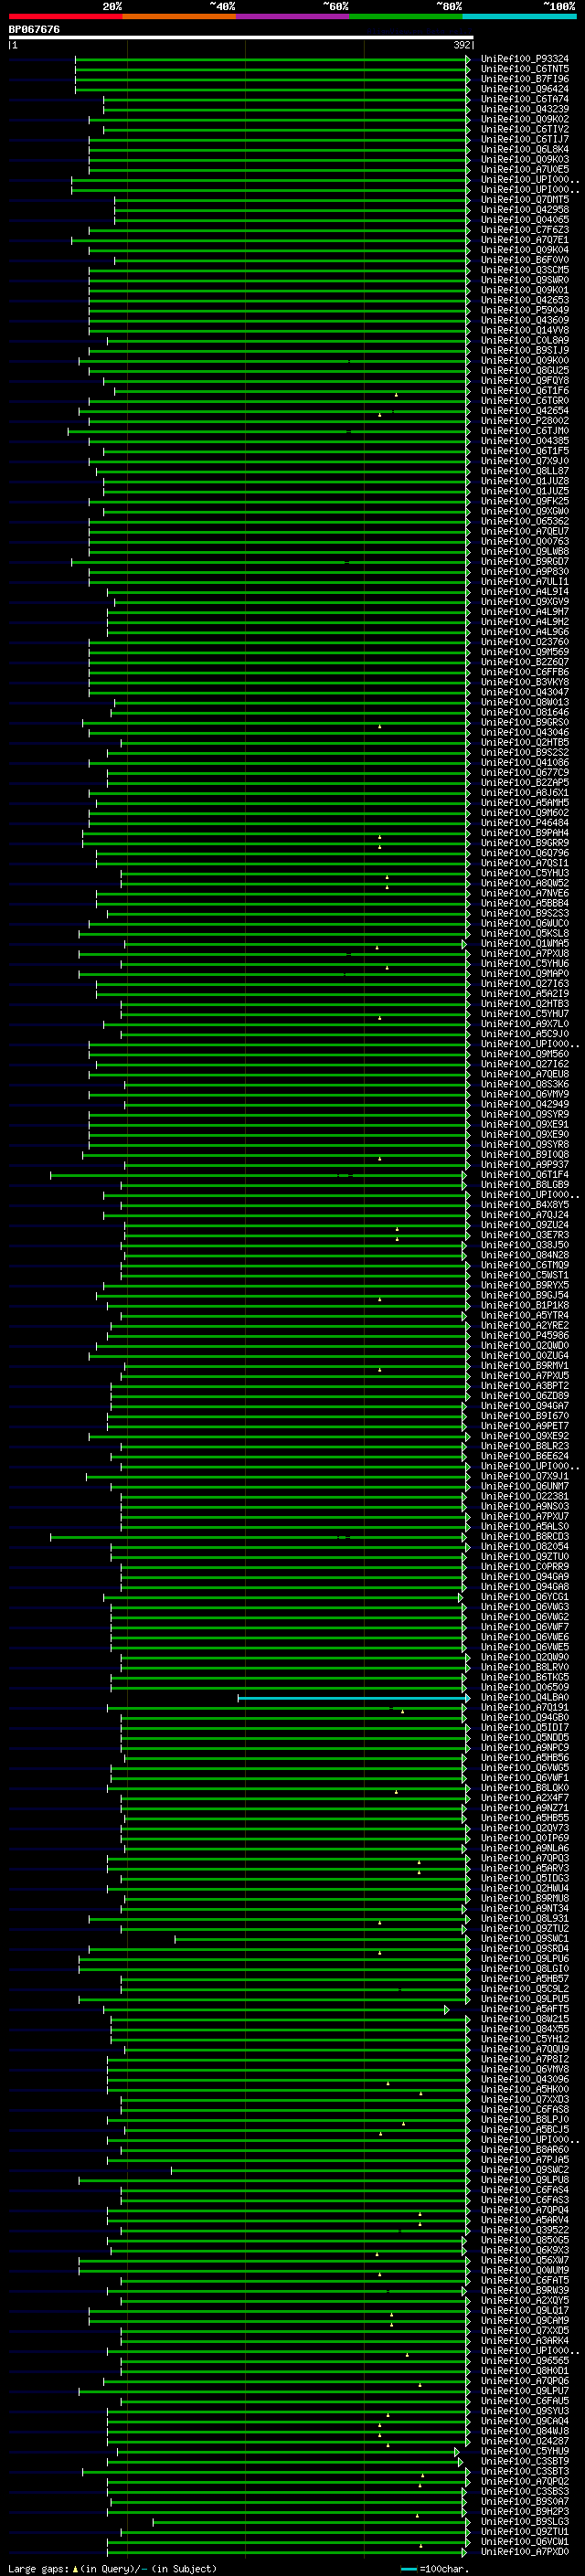
Task: Open hit UniRef100_Q14VV8
Action: 524,330
